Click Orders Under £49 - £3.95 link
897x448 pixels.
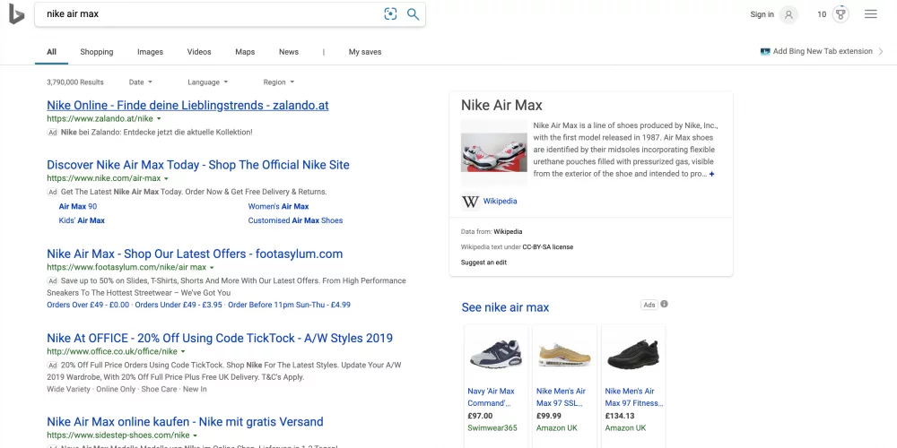click(179, 306)
